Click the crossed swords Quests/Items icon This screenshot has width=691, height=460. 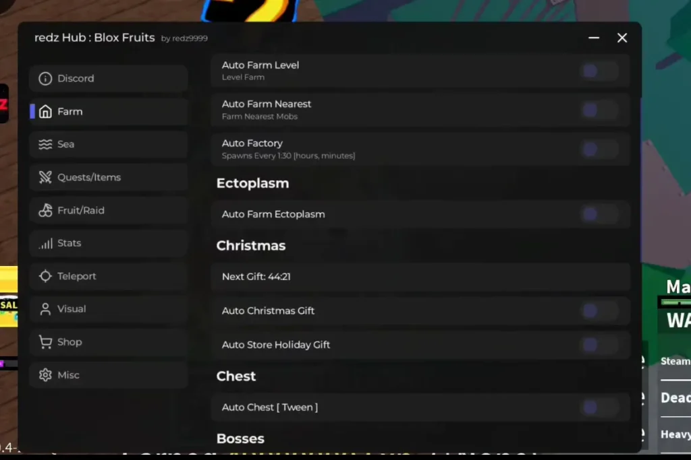(45, 177)
